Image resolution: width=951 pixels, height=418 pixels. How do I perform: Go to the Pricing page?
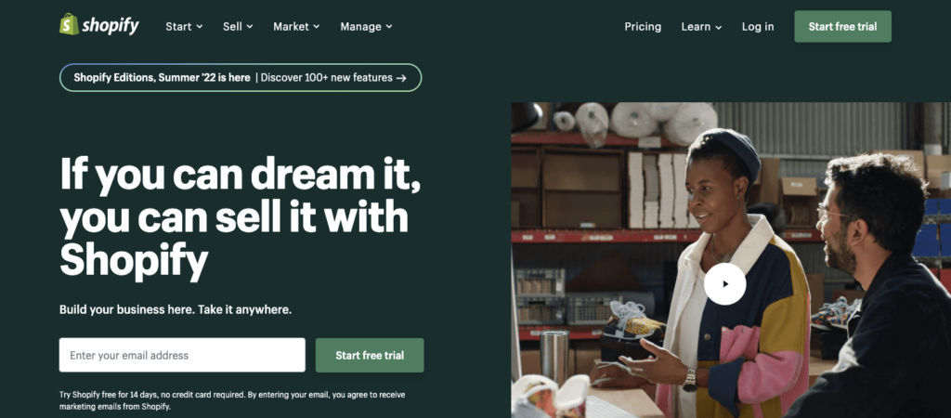pos(643,27)
